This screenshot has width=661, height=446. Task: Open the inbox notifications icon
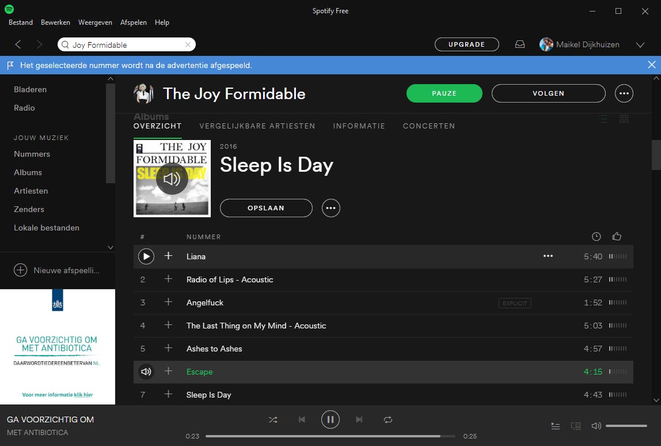tap(520, 44)
